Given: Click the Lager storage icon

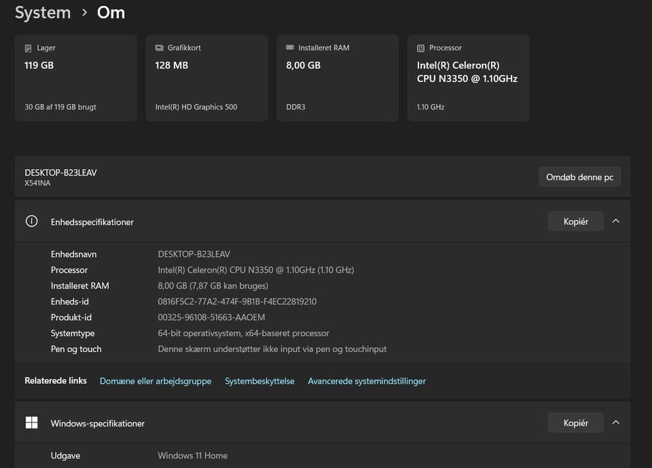Looking at the screenshot, I should (x=28, y=48).
